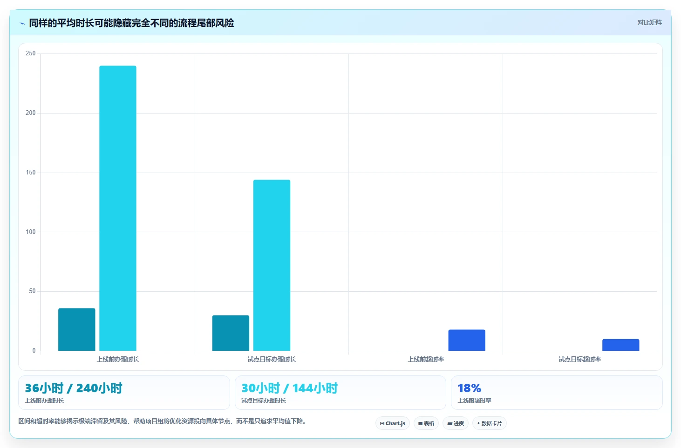Open the 30小时 / 144小时 data card
Image resolution: width=681 pixels, height=448 pixels.
point(340,393)
